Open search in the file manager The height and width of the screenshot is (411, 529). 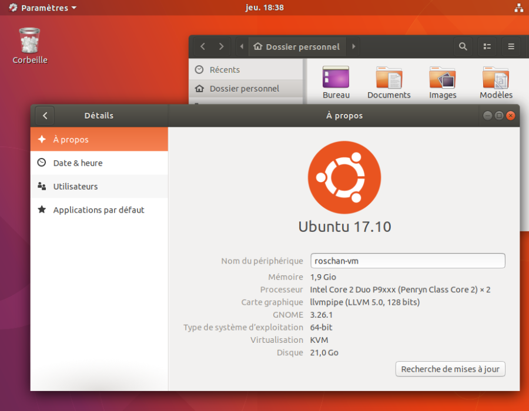[463, 46]
